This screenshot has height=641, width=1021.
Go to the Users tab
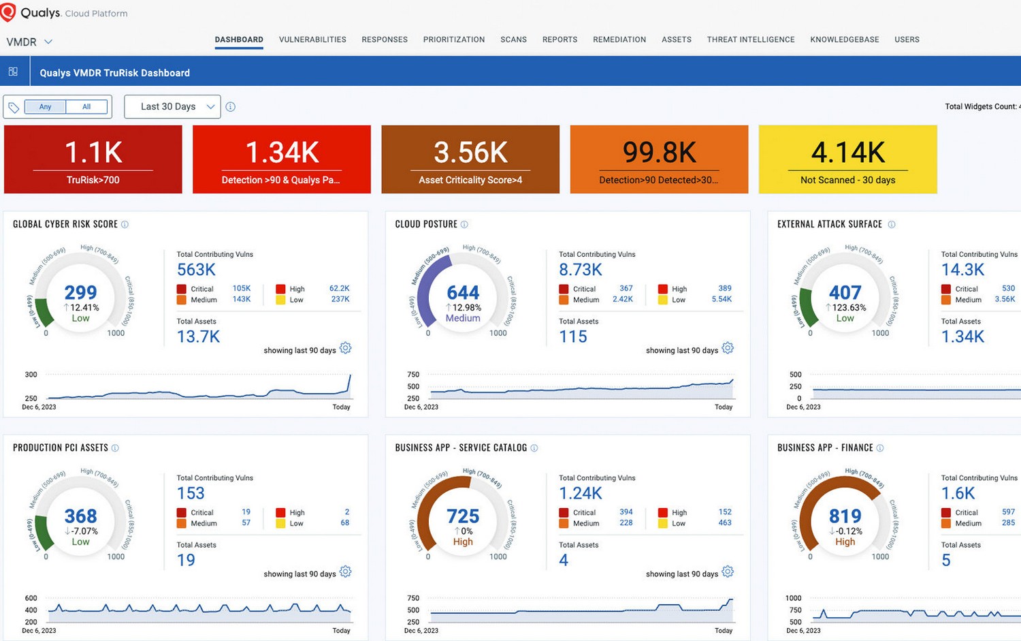907,40
